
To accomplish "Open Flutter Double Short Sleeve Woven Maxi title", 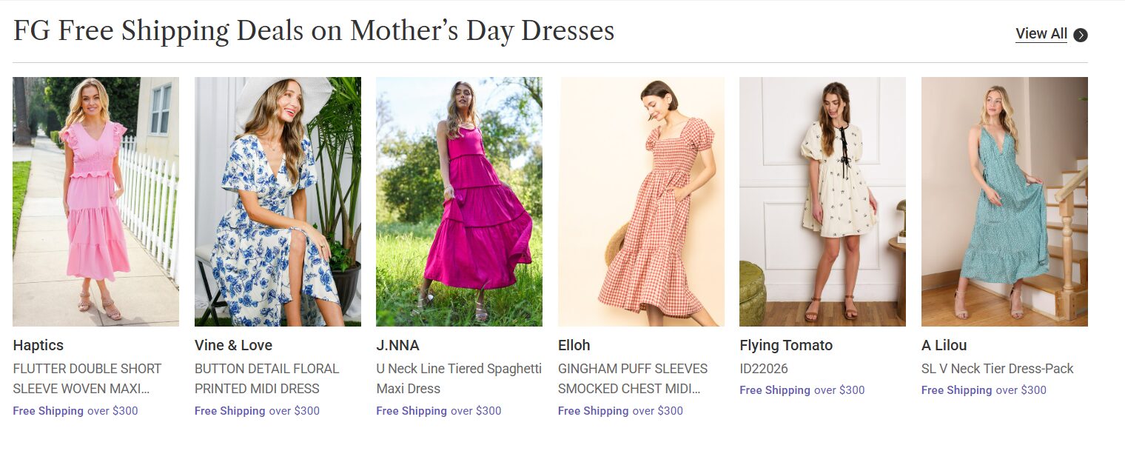I will 87,378.
